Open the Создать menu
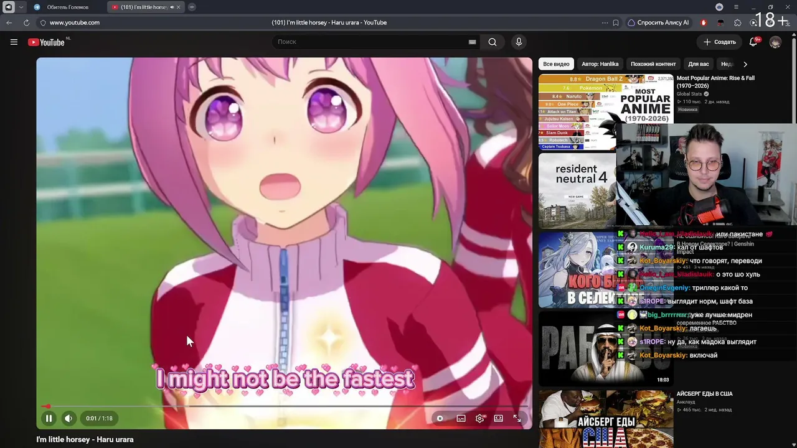The image size is (797, 448). click(720, 42)
